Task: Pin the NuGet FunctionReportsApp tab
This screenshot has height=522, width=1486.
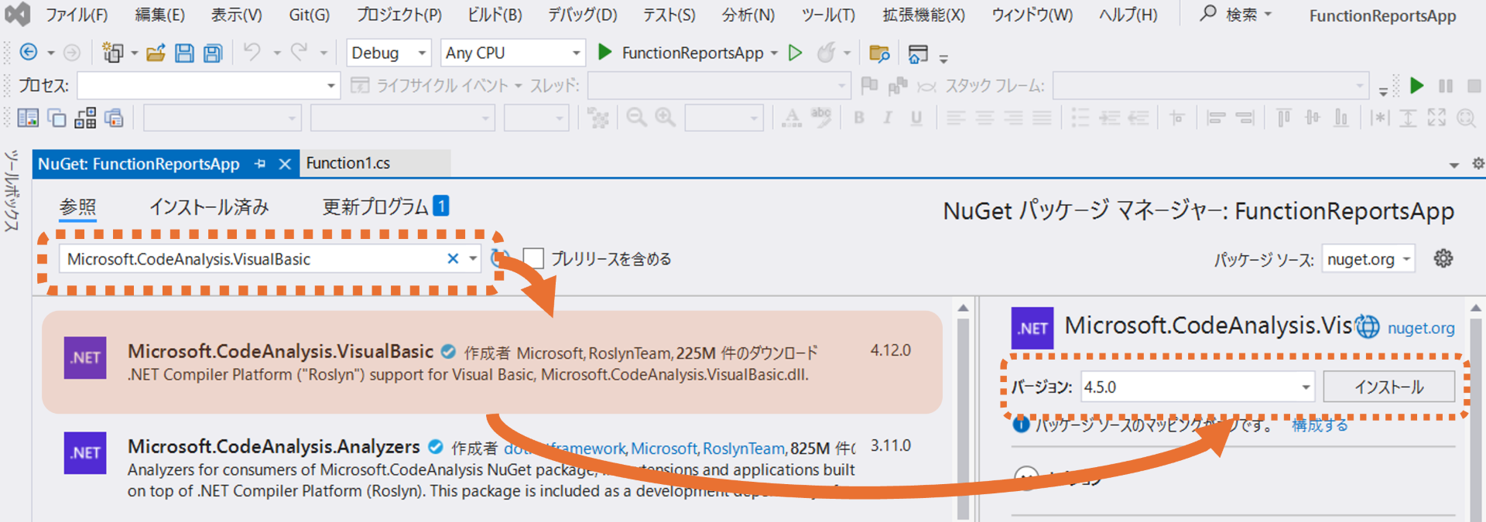Action: click(x=260, y=164)
